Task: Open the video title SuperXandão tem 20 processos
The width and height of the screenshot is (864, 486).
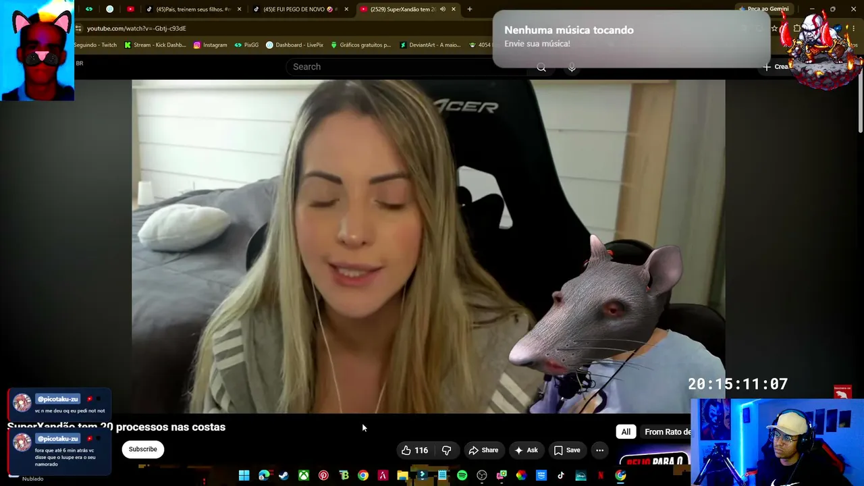Action: [116, 427]
